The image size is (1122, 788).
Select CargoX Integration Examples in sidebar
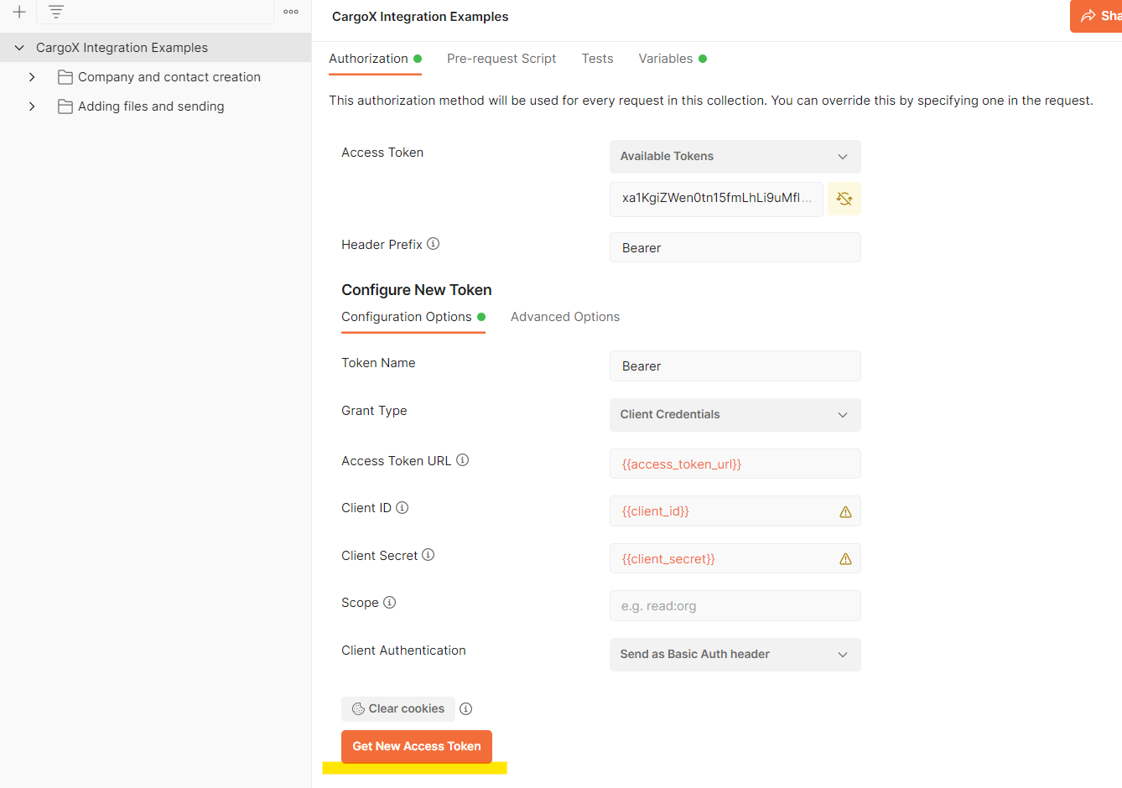pos(155,48)
